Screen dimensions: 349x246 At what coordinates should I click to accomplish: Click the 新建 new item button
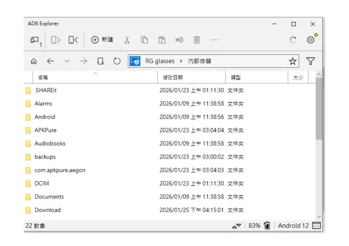pos(102,40)
